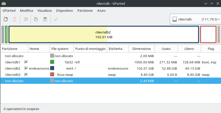Sort by the Dimensione column header
This screenshot has height=113, width=221.
(x=142, y=49)
